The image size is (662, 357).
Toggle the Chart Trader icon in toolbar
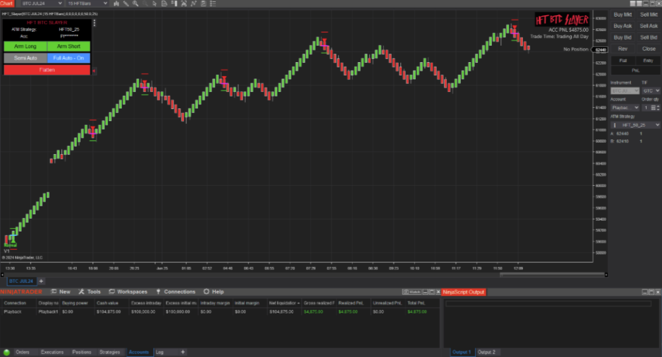click(174, 3)
